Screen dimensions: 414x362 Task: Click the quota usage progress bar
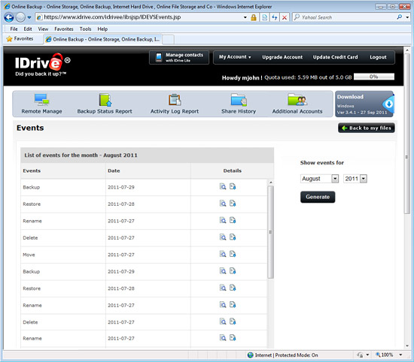click(x=374, y=77)
